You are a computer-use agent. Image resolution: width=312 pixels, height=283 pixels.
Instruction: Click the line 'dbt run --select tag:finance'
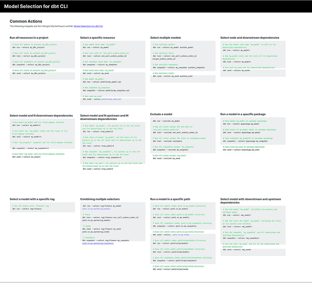point(27,209)
